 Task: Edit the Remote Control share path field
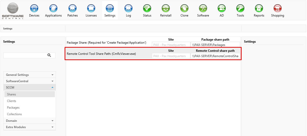pyautogui.click(x=215, y=56)
